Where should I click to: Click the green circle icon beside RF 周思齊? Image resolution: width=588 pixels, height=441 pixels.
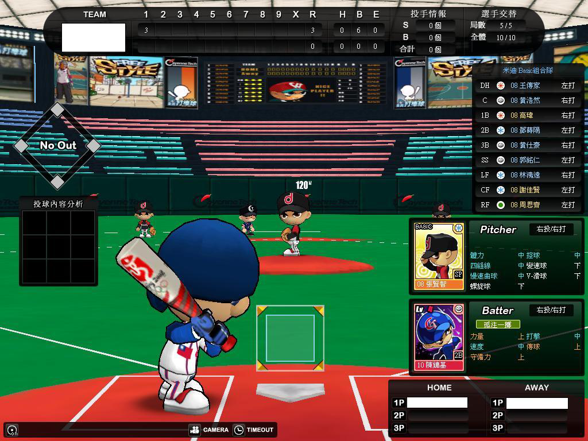tap(501, 205)
